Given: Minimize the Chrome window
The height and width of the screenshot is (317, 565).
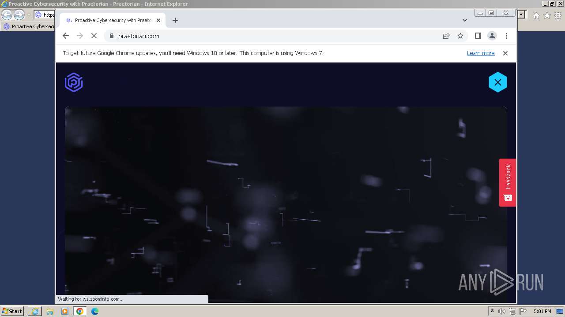Looking at the screenshot, I should coord(480,13).
